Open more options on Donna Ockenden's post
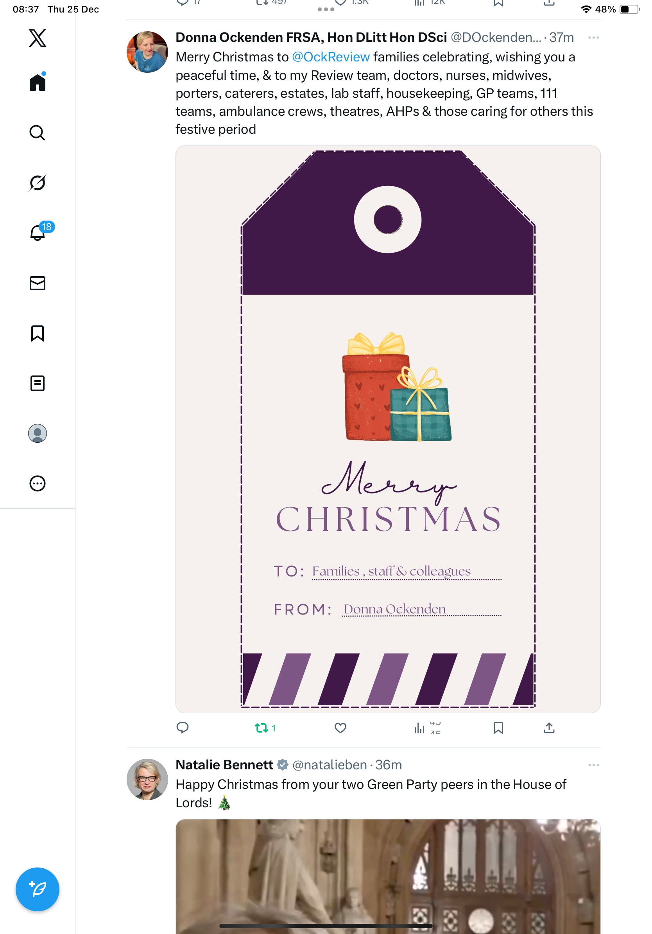The image size is (652, 934). [x=593, y=38]
